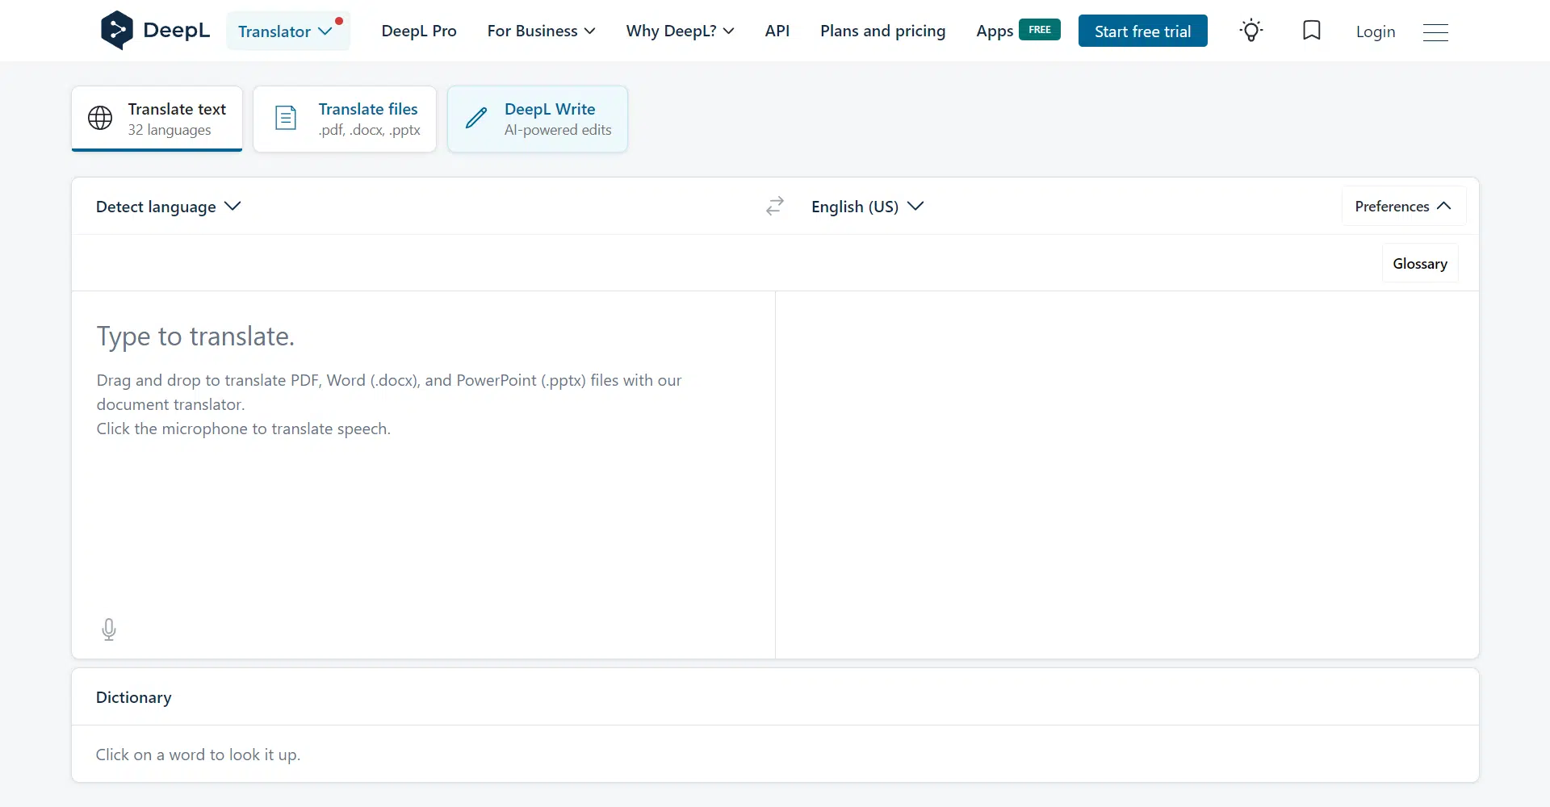Open the English (US) target language dropdown
The image size is (1550, 807).
(x=867, y=207)
